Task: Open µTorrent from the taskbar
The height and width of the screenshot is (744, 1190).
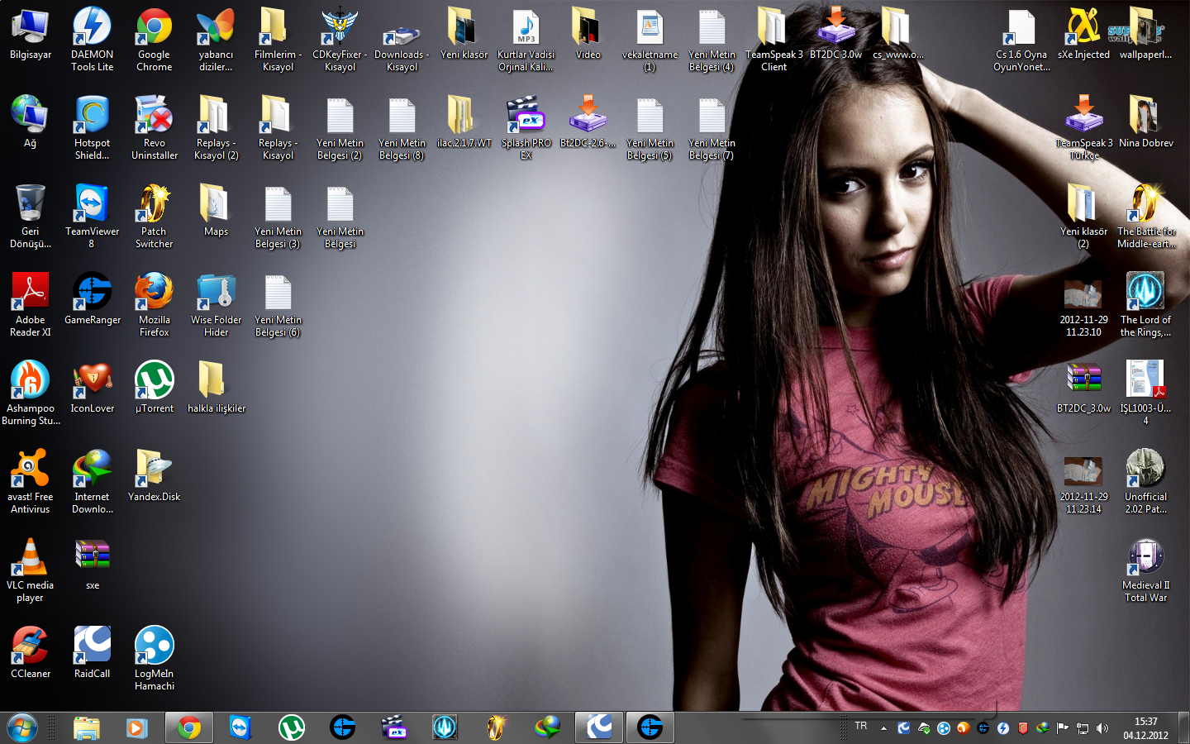Action: tap(291, 727)
